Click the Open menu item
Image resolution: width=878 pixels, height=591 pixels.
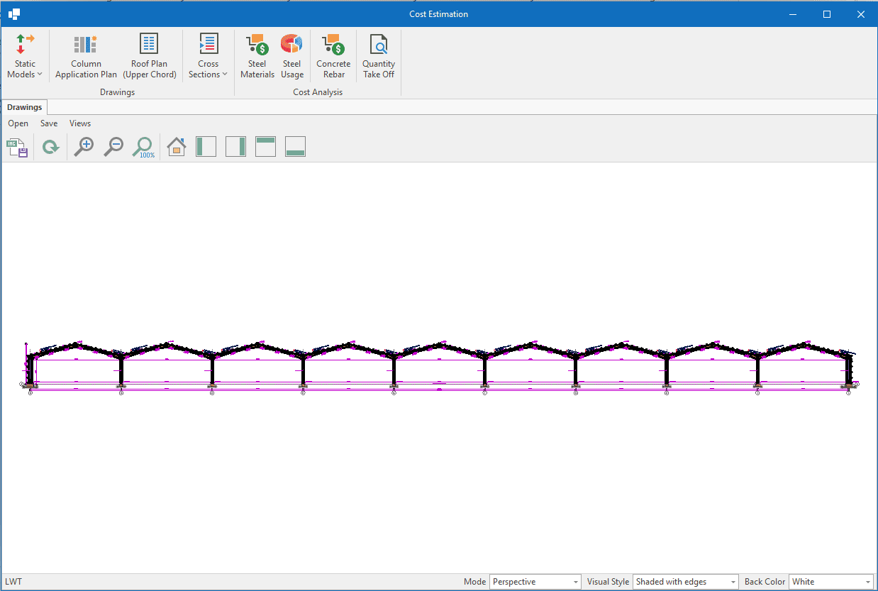pyautogui.click(x=18, y=123)
